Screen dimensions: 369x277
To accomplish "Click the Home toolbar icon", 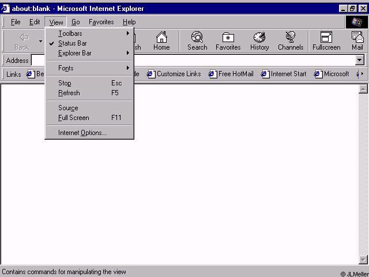I will (x=161, y=41).
